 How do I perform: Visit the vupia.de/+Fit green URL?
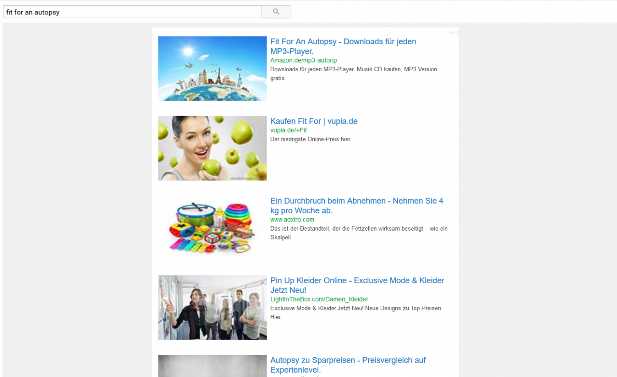(289, 130)
